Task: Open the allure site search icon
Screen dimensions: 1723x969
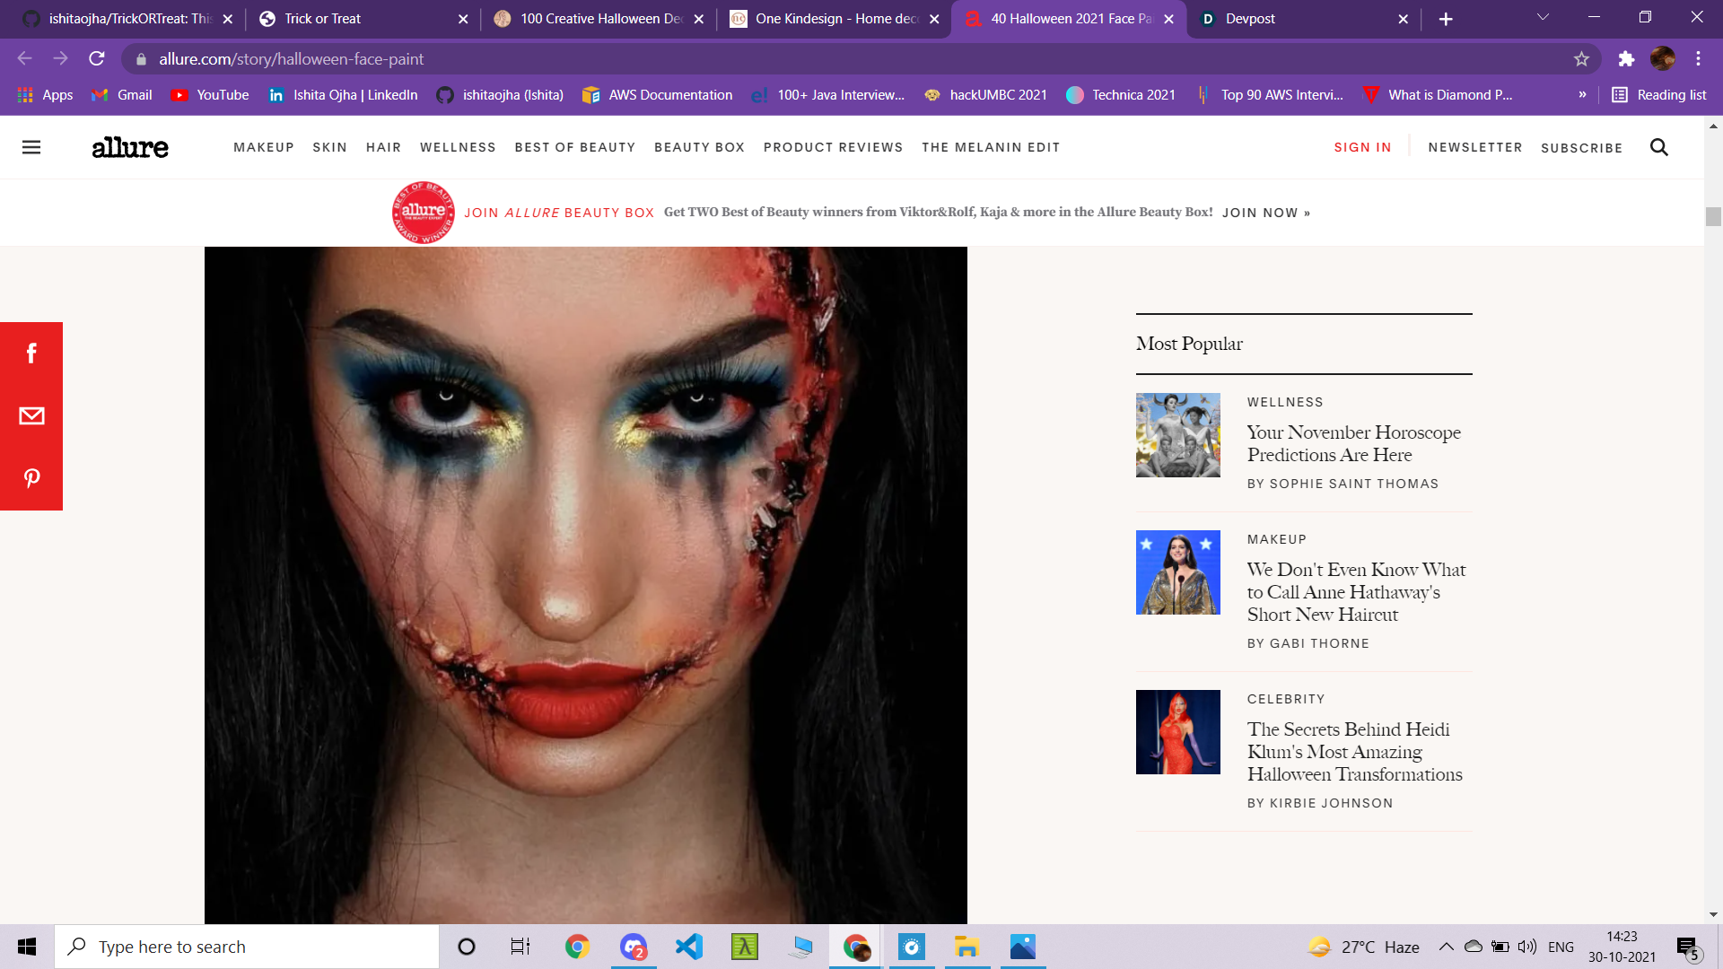Action: point(1659,147)
